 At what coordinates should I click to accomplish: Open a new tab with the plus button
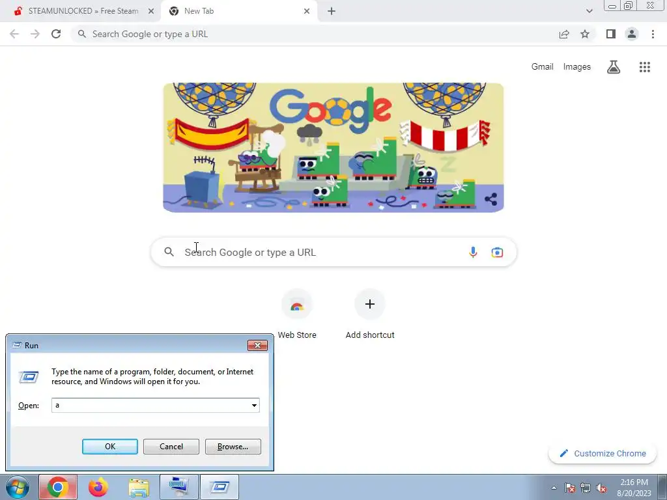pyautogui.click(x=332, y=11)
